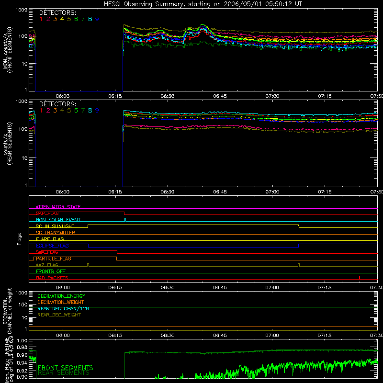This screenshot has height=383, width=383.
Task: Click 06:00 tick under the Flags panel
Action: point(63,288)
